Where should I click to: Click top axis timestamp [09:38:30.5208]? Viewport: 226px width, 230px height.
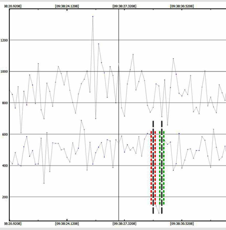pyautogui.click(x=182, y=6)
